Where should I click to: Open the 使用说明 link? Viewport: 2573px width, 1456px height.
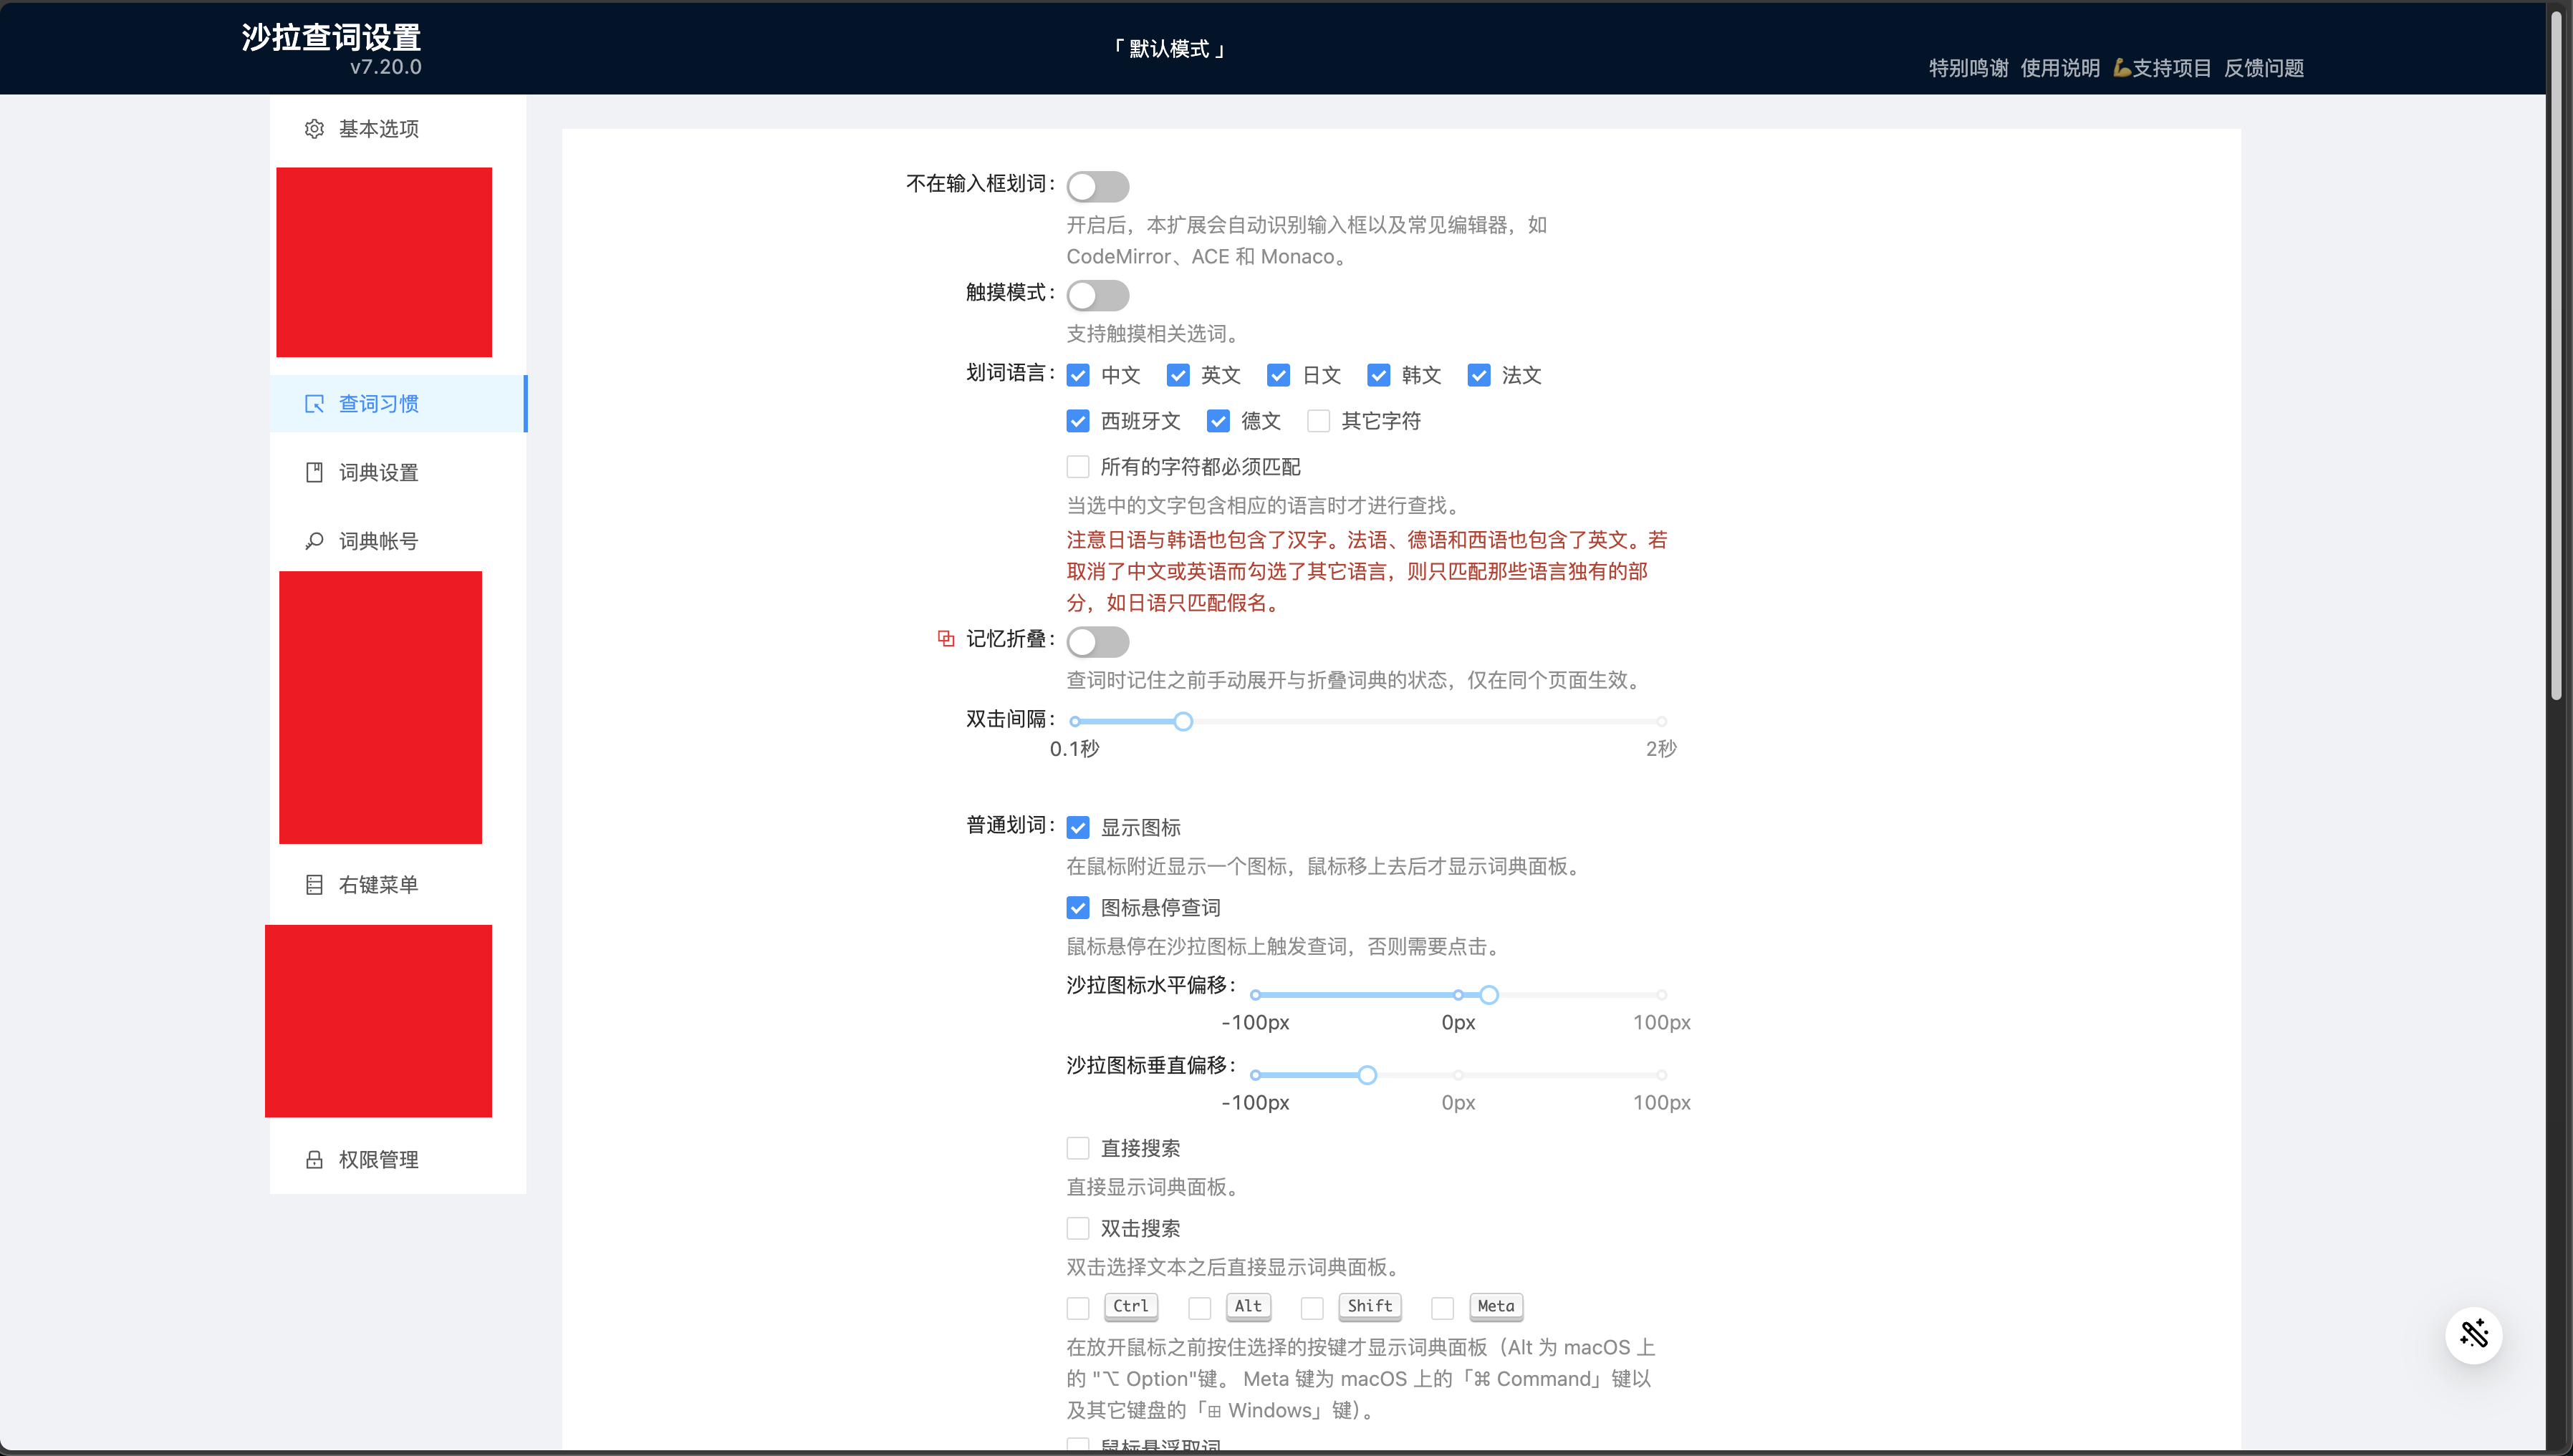(x=2060, y=68)
